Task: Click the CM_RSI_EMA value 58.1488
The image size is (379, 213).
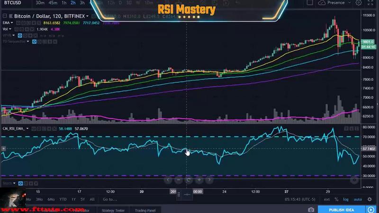Action: (65, 129)
